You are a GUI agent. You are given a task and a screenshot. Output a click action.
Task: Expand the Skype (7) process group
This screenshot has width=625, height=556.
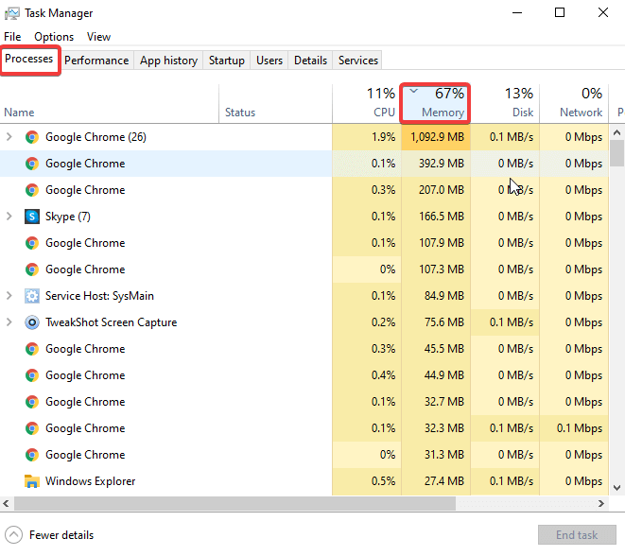[9, 217]
